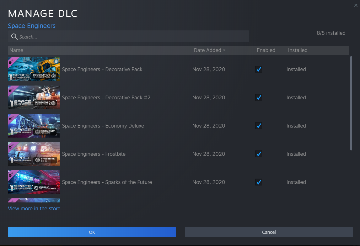
Task: Click View more in the store
Action: coord(34,208)
